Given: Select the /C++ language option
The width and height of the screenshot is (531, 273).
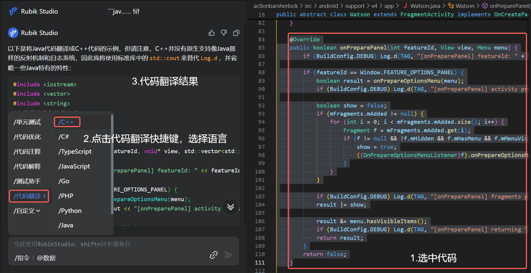Looking at the screenshot, I should click(67, 122).
